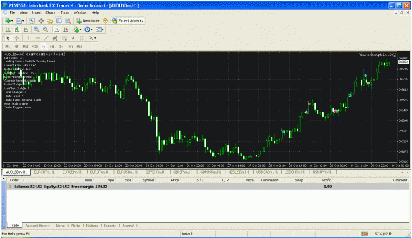
Task: Pick the horizontal line drawing tool
Action: point(37,38)
